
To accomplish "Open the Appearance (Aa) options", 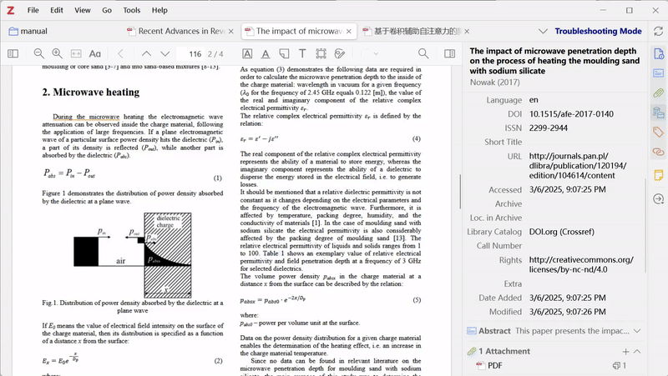I will tap(94, 53).
